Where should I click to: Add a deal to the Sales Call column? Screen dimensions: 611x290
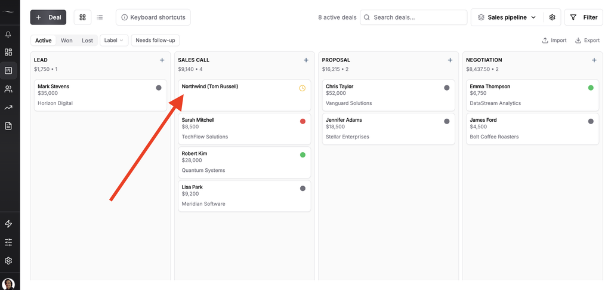click(306, 60)
